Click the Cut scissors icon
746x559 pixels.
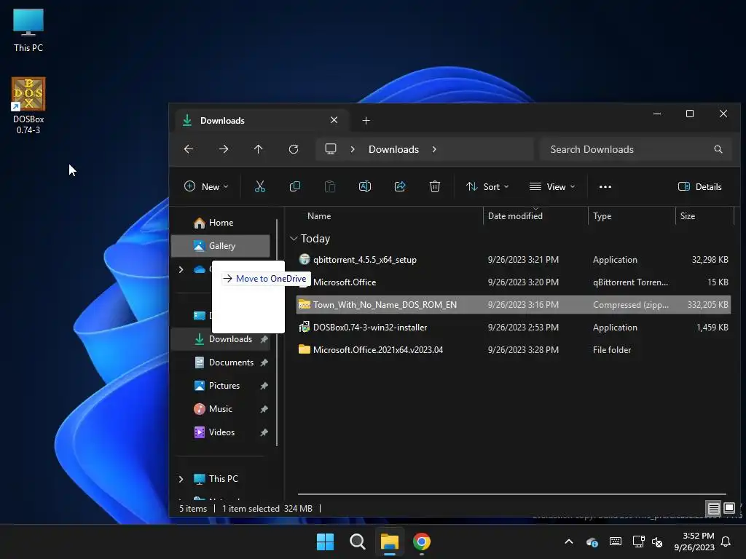pos(260,187)
